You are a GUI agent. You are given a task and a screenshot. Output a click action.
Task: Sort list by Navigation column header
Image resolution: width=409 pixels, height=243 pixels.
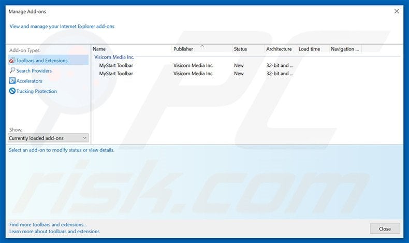[345, 49]
